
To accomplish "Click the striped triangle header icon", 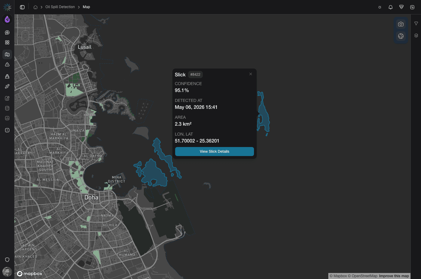I will coord(401,7).
